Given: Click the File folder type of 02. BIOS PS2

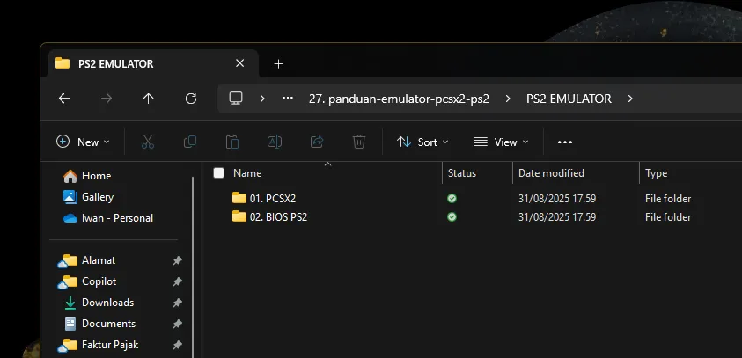Looking at the screenshot, I should point(668,217).
